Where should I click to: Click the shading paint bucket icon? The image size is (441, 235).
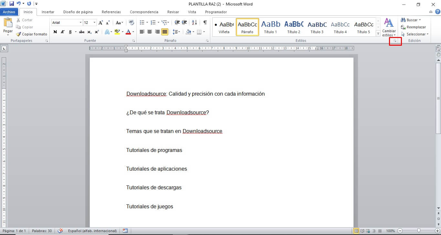tap(189, 32)
